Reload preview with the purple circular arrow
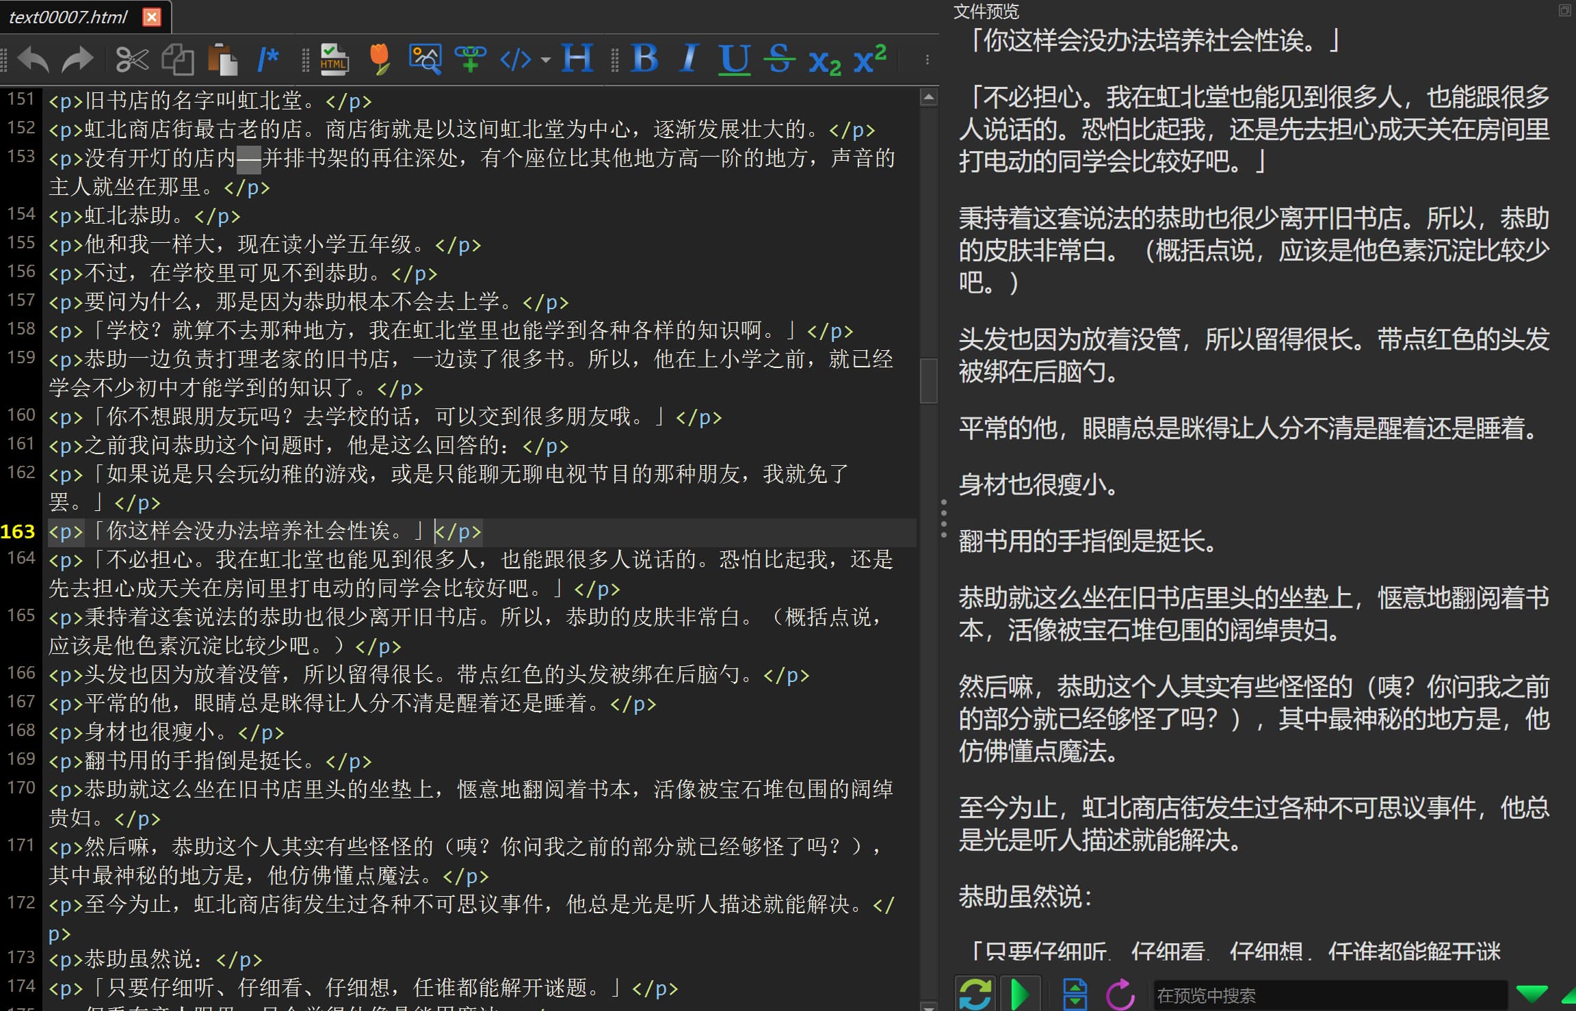Image resolution: width=1576 pixels, height=1011 pixels. tap(1120, 993)
